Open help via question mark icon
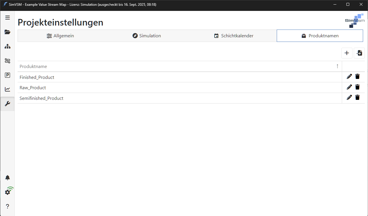 click(7, 206)
